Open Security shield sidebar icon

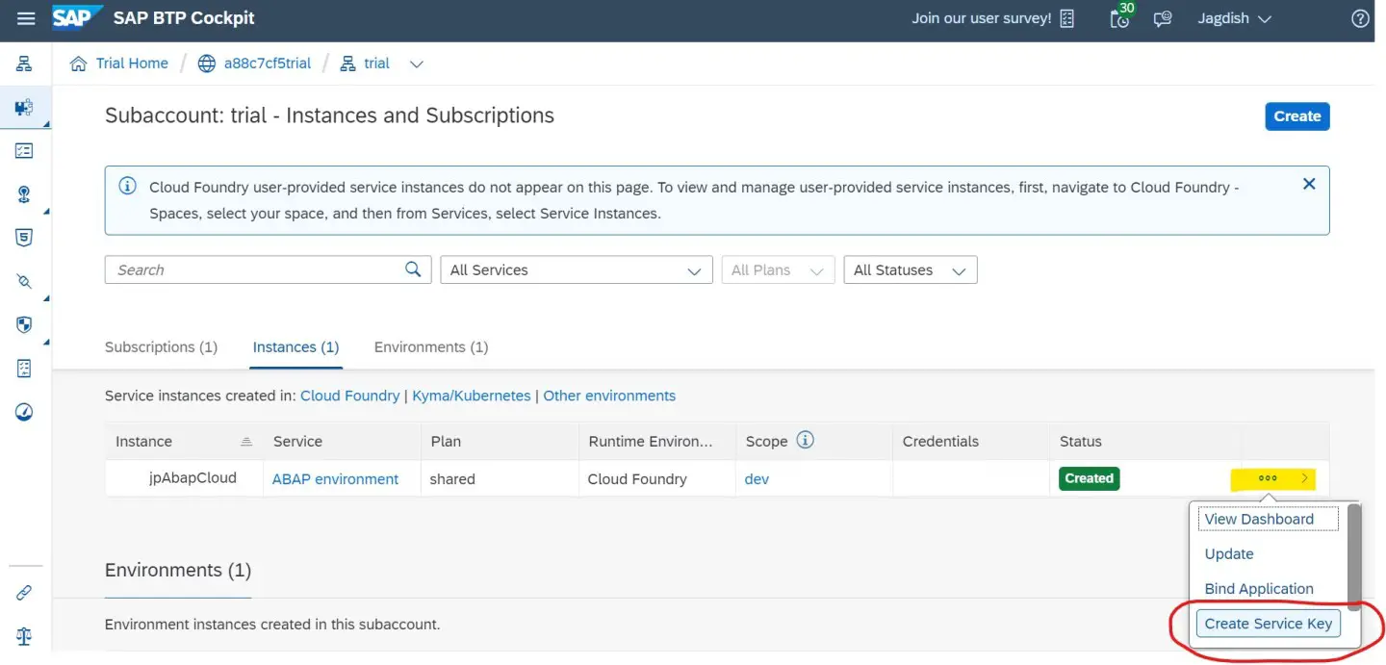click(x=24, y=324)
